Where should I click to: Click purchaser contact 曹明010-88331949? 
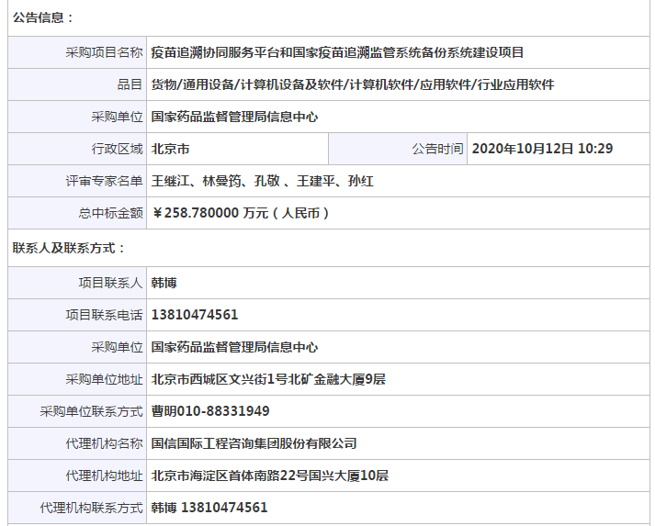tap(210, 411)
